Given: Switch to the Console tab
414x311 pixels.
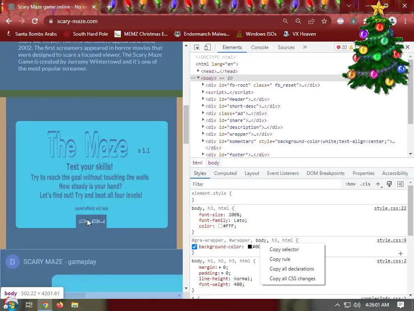Looking at the screenshot, I should tap(260, 47).
